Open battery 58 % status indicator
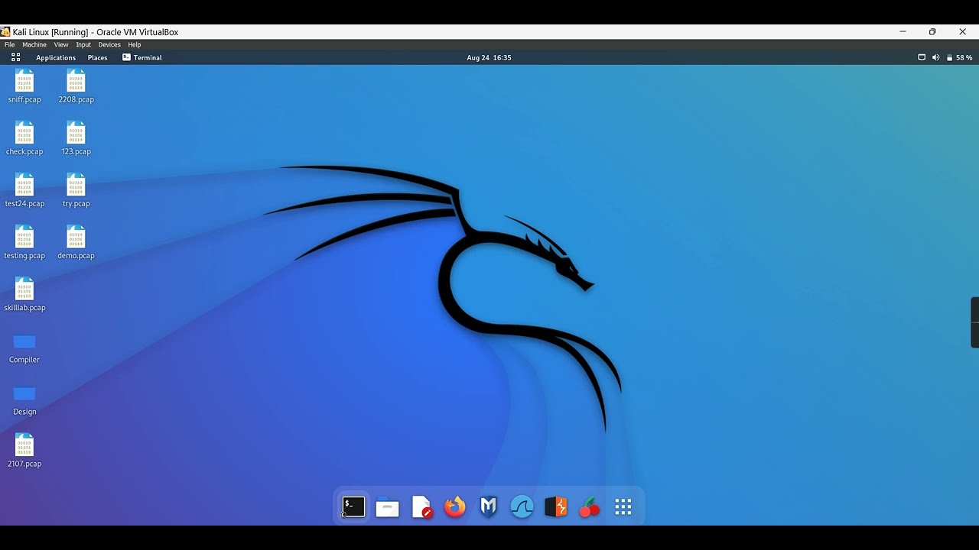 pos(960,57)
